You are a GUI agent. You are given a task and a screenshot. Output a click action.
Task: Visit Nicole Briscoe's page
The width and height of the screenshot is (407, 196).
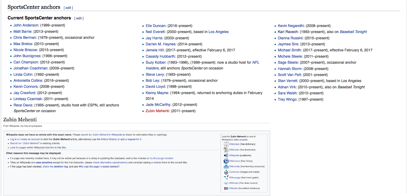click(x=26, y=50)
